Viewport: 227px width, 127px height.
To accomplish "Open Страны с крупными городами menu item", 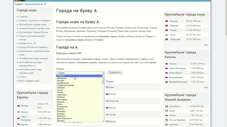I will tap(35, 20).
